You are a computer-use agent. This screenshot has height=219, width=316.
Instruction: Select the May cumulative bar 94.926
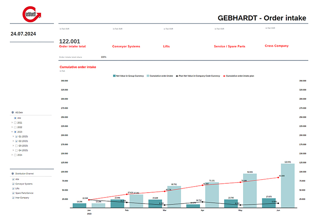[x=250, y=191]
